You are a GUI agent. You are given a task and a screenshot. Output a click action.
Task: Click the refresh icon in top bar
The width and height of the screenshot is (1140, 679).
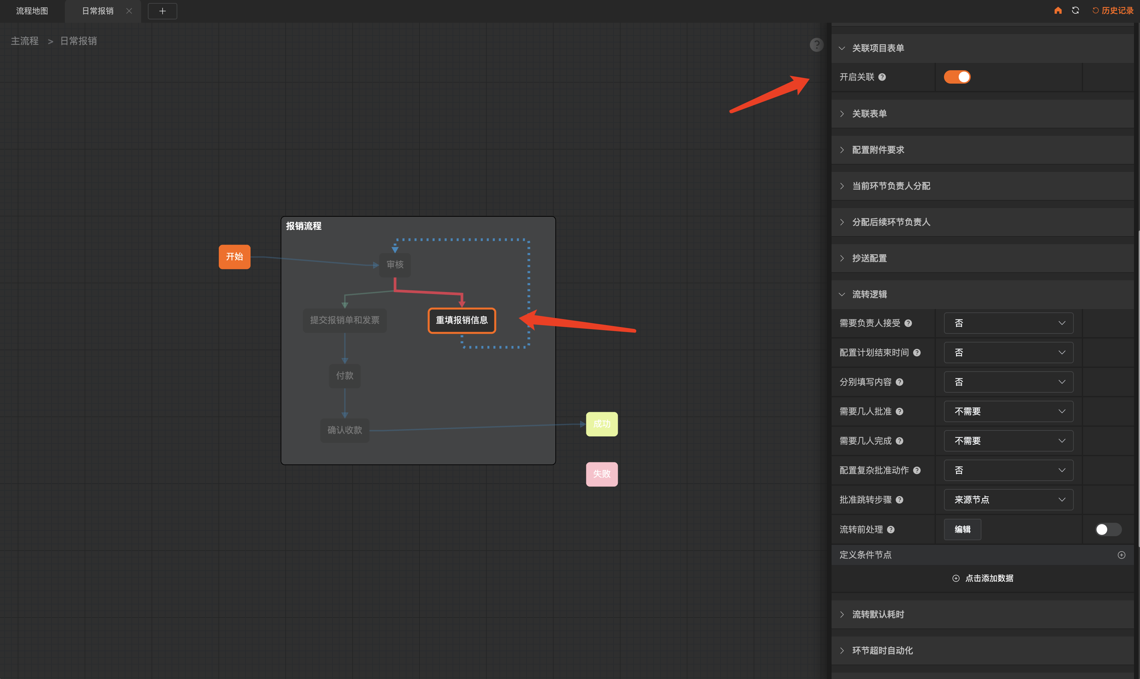tap(1075, 10)
